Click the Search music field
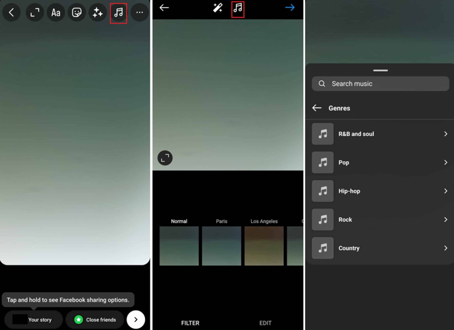The height and width of the screenshot is (330, 454). point(380,84)
